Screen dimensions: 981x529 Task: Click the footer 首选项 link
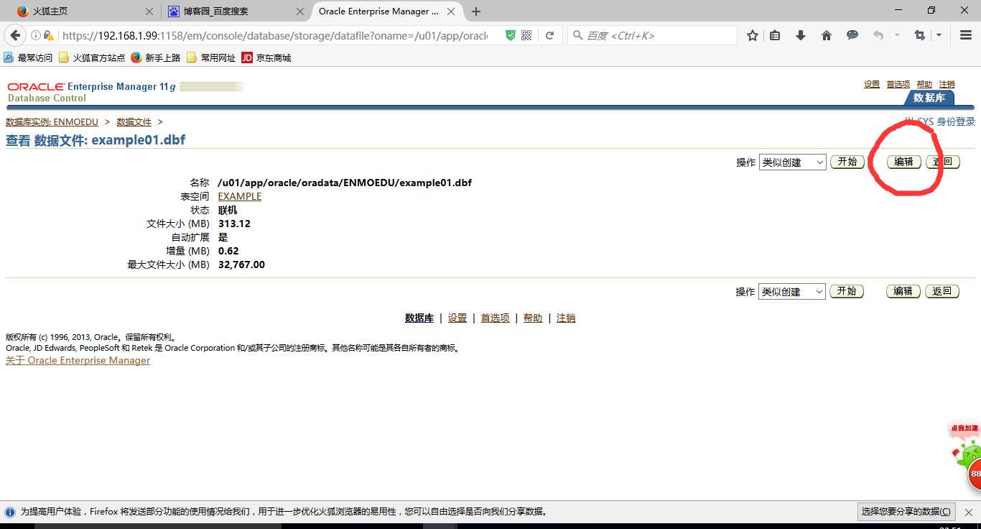(x=496, y=318)
